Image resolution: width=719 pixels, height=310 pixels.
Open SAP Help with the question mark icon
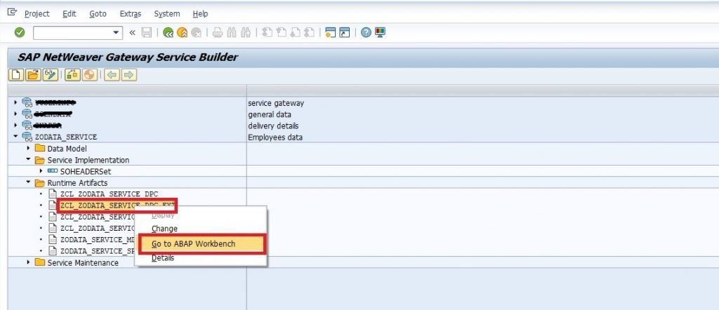tap(366, 32)
